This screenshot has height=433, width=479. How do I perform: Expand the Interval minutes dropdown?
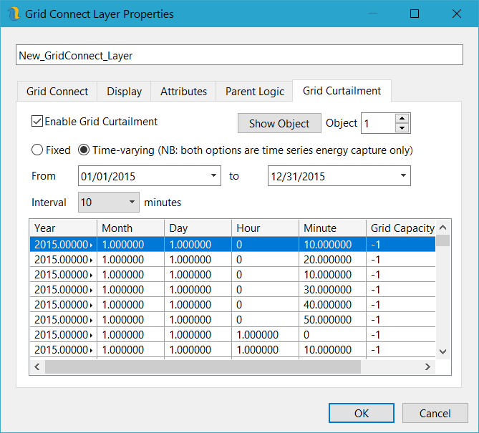(x=131, y=203)
